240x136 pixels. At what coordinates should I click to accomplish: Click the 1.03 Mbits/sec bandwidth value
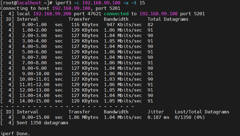point(123,79)
